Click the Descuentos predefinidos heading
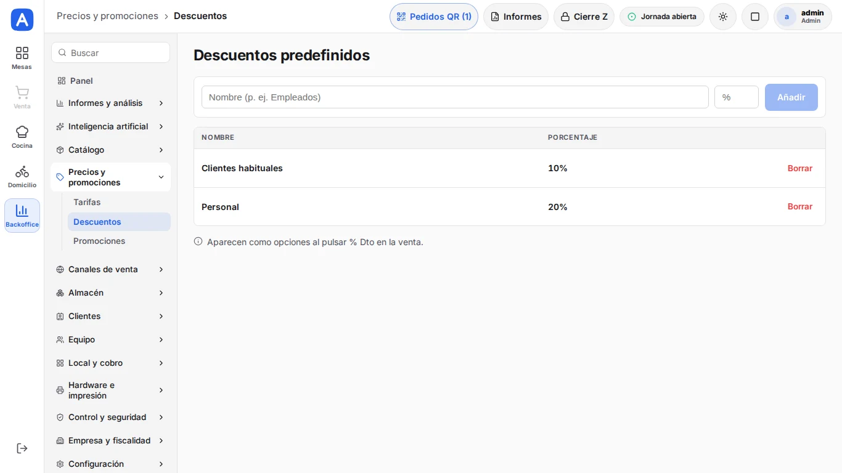 tap(282, 55)
